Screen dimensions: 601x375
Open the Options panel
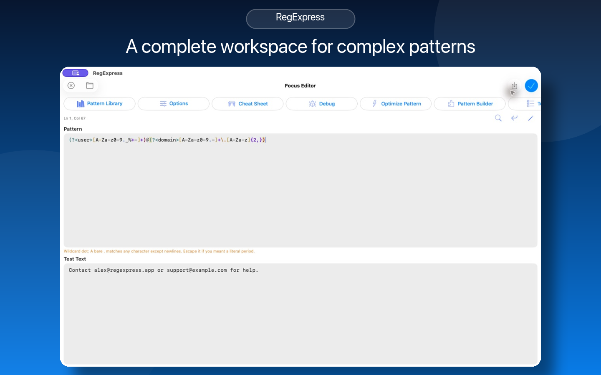[174, 104]
